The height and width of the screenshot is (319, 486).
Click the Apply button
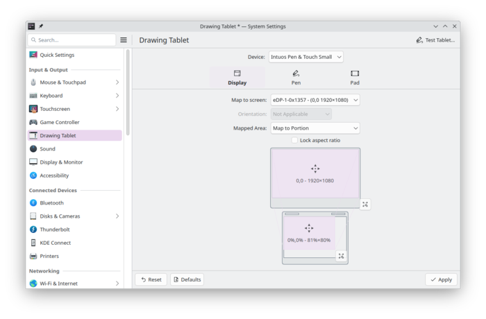[441, 279]
